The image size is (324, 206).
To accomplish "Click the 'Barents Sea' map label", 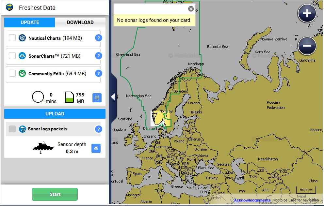I will coord(218,47).
